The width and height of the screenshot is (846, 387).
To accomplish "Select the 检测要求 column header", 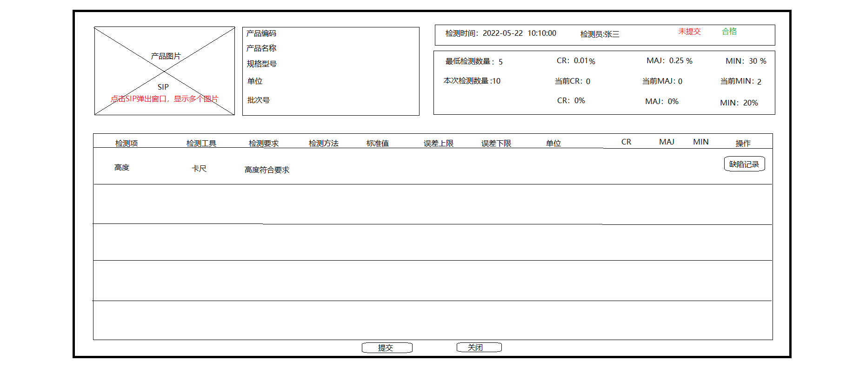I will 263,143.
